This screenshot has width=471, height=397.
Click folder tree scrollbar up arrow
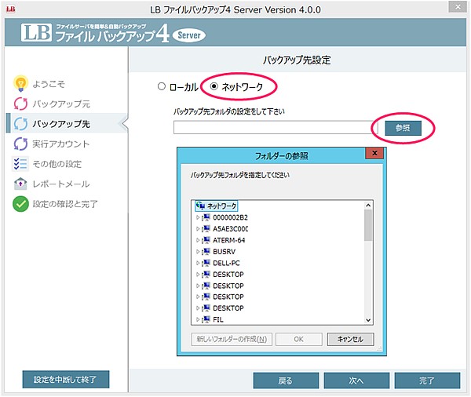[x=368, y=206]
